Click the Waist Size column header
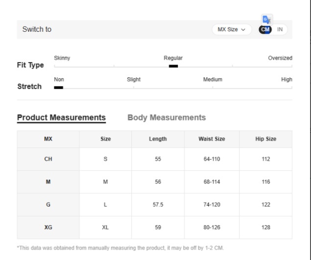 tap(212, 139)
